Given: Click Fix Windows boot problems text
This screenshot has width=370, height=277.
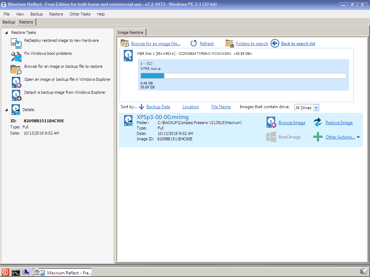Looking at the screenshot, I should [x=48, y=53].
